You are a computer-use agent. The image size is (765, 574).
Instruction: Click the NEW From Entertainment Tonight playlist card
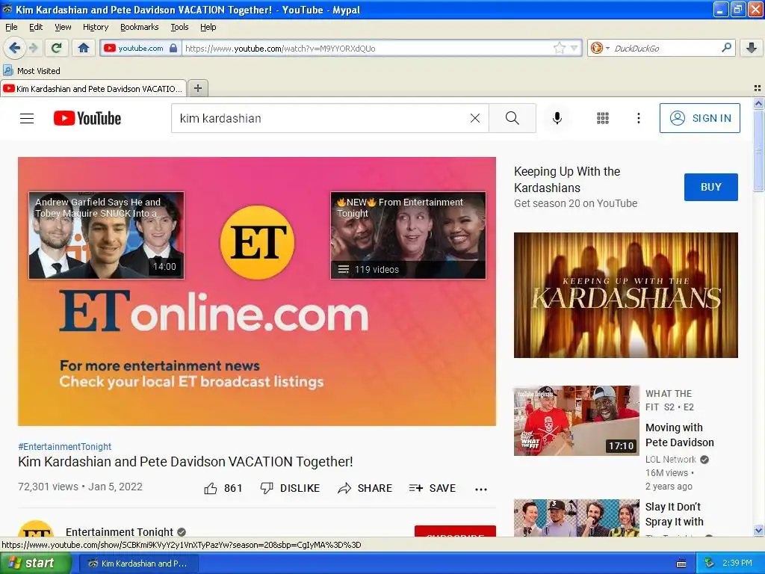click(x=408, y=235)
